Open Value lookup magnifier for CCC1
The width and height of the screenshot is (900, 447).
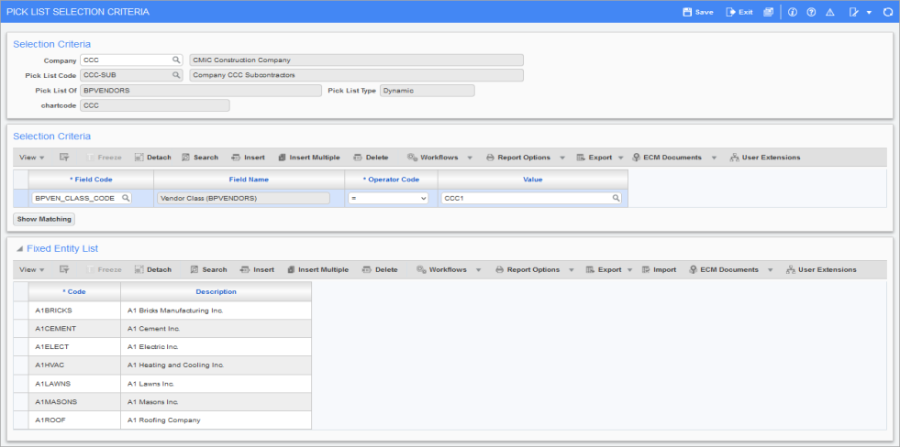coord(616,198)
